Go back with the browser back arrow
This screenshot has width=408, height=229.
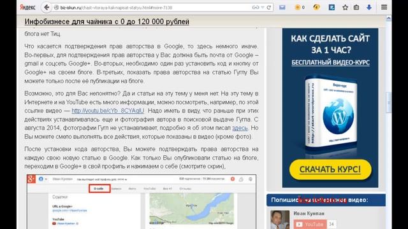[x=47, y=7]
